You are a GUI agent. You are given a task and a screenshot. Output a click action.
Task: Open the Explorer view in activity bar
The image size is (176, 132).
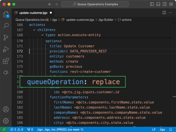(x=6, y=14)
